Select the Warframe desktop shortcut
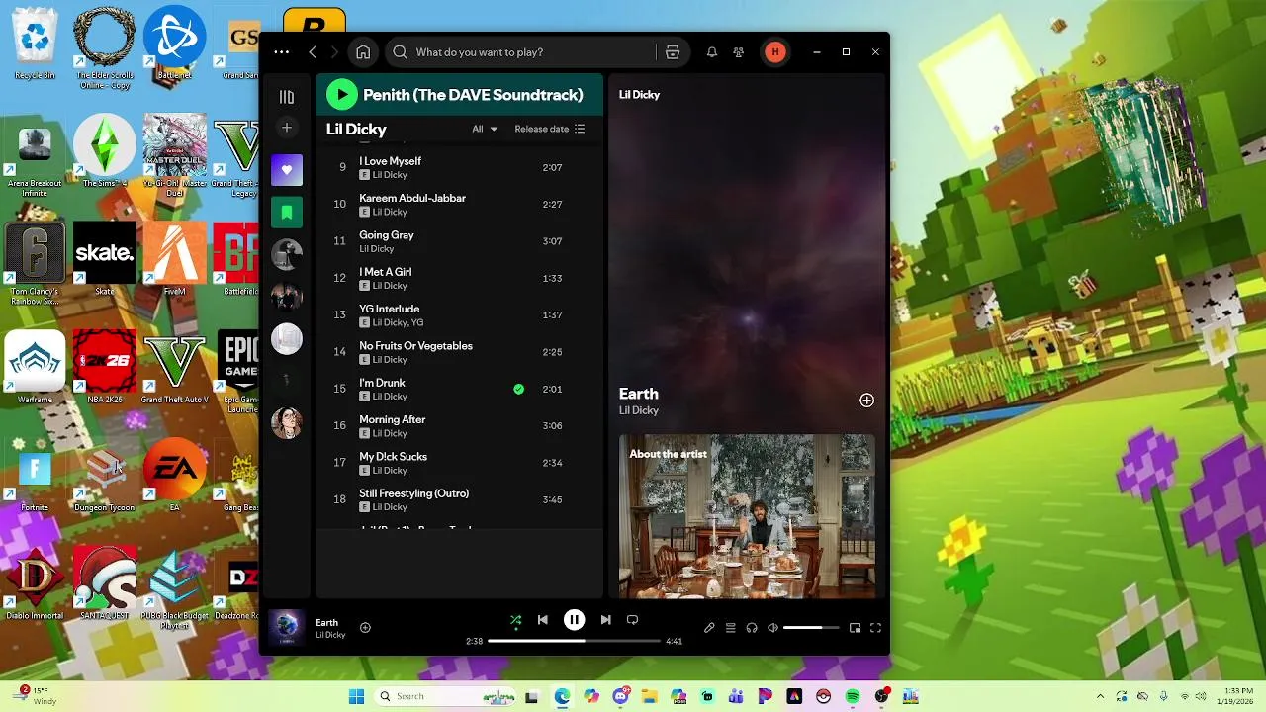This screenshot has height=712, width=1266. pos(35,368)
